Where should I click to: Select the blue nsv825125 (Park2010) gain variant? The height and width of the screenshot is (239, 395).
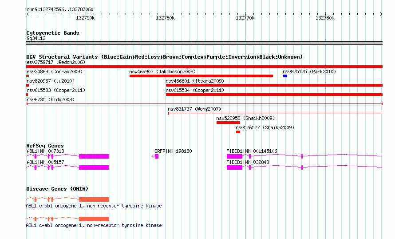pos(285,76)
